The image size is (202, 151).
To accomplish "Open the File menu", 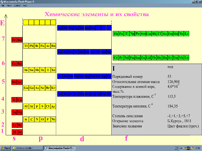I will pyautogui.click(x=3, y=6).
